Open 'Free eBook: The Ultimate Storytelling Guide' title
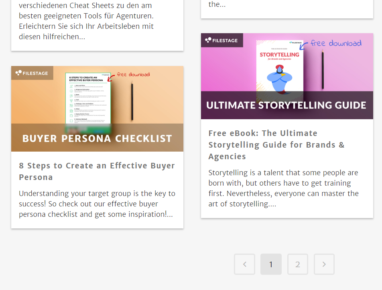The width and height of the screenshot is (382, 290). coord(276,145)
